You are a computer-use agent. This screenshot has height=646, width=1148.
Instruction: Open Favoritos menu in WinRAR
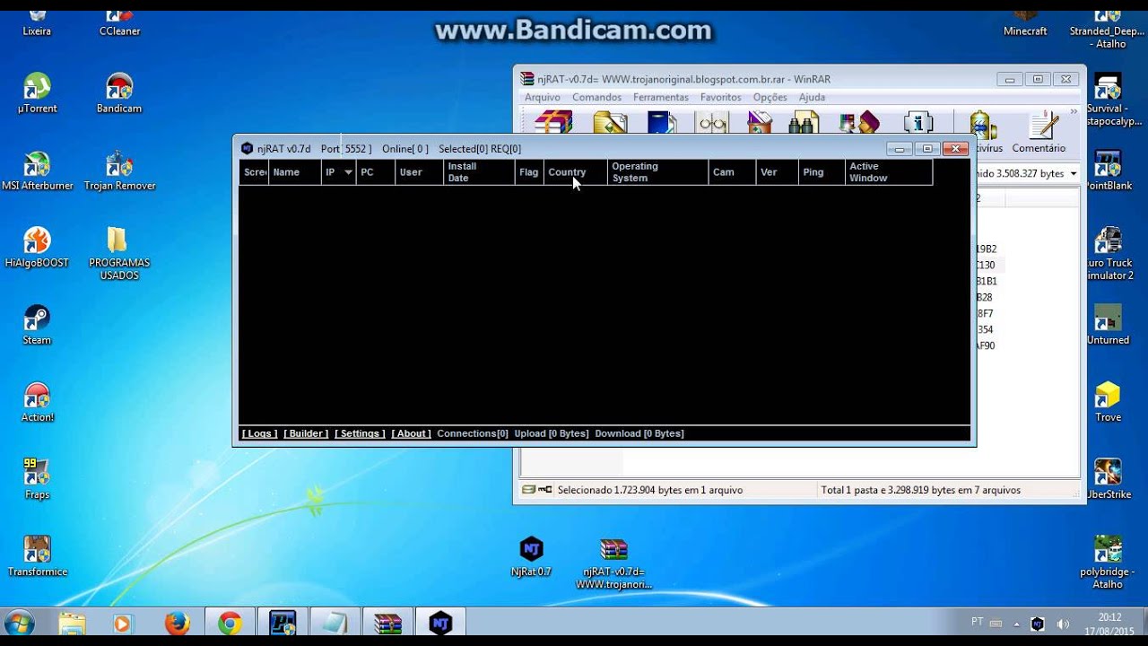(x=721, y=97)
